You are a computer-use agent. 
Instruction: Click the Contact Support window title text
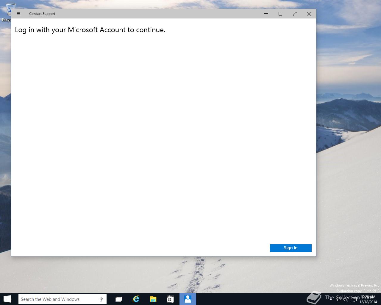(42, 14)
